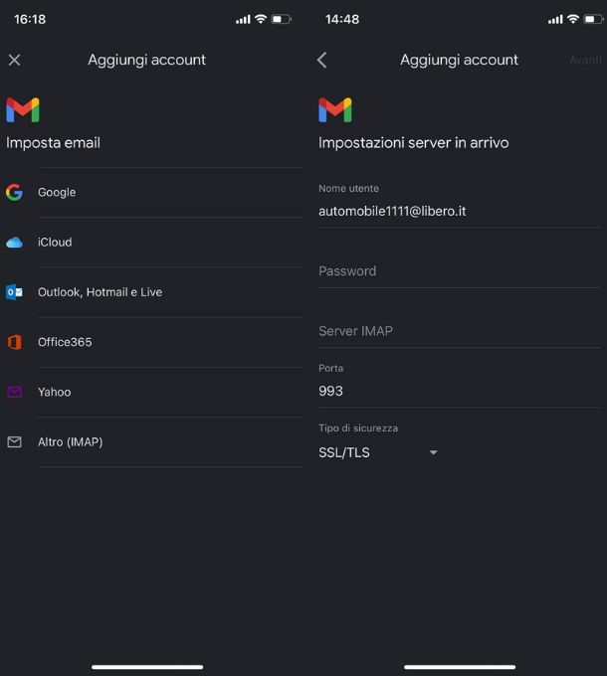
Task: Tap the Gmail logo above Impostazioni server
Action: click(x=335, y=110)
